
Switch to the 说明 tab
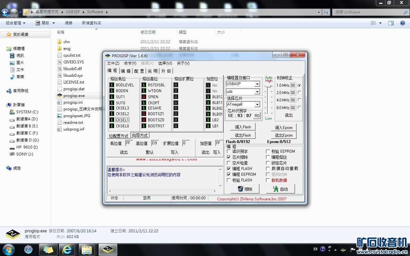152,71
